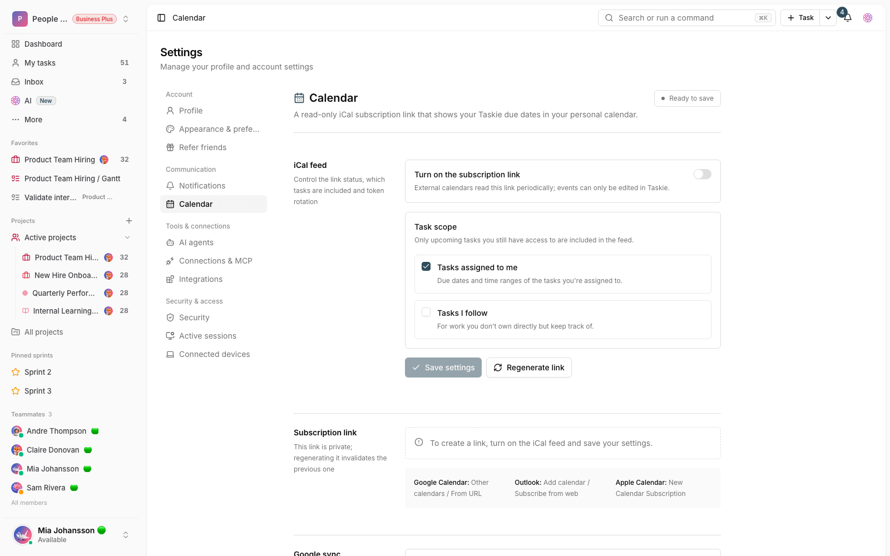Open Connected devices settings

(x=214, y=354)
